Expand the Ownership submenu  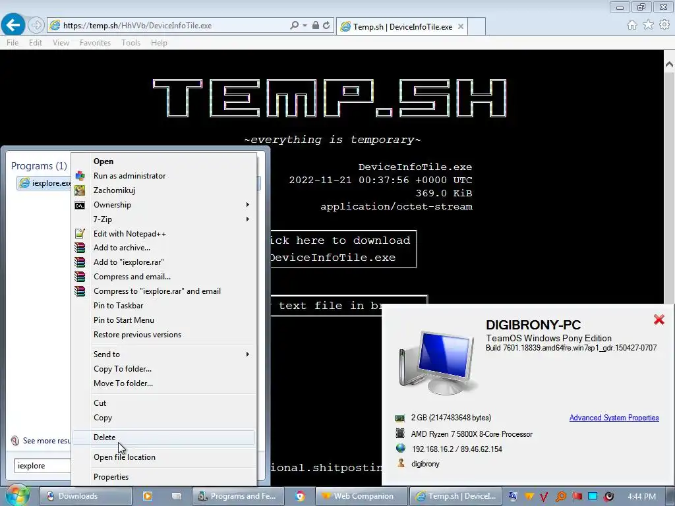click(x=164, y=205)
